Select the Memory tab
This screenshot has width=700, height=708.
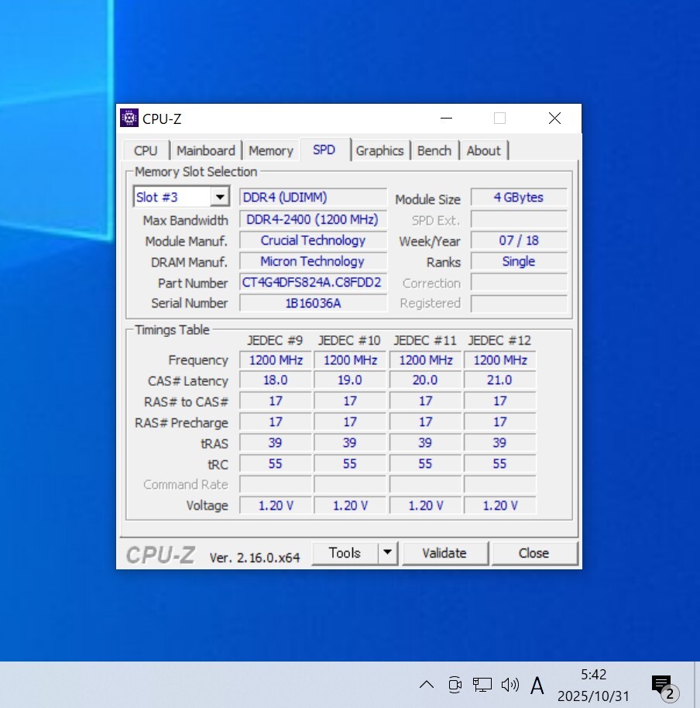click(271, 150)
